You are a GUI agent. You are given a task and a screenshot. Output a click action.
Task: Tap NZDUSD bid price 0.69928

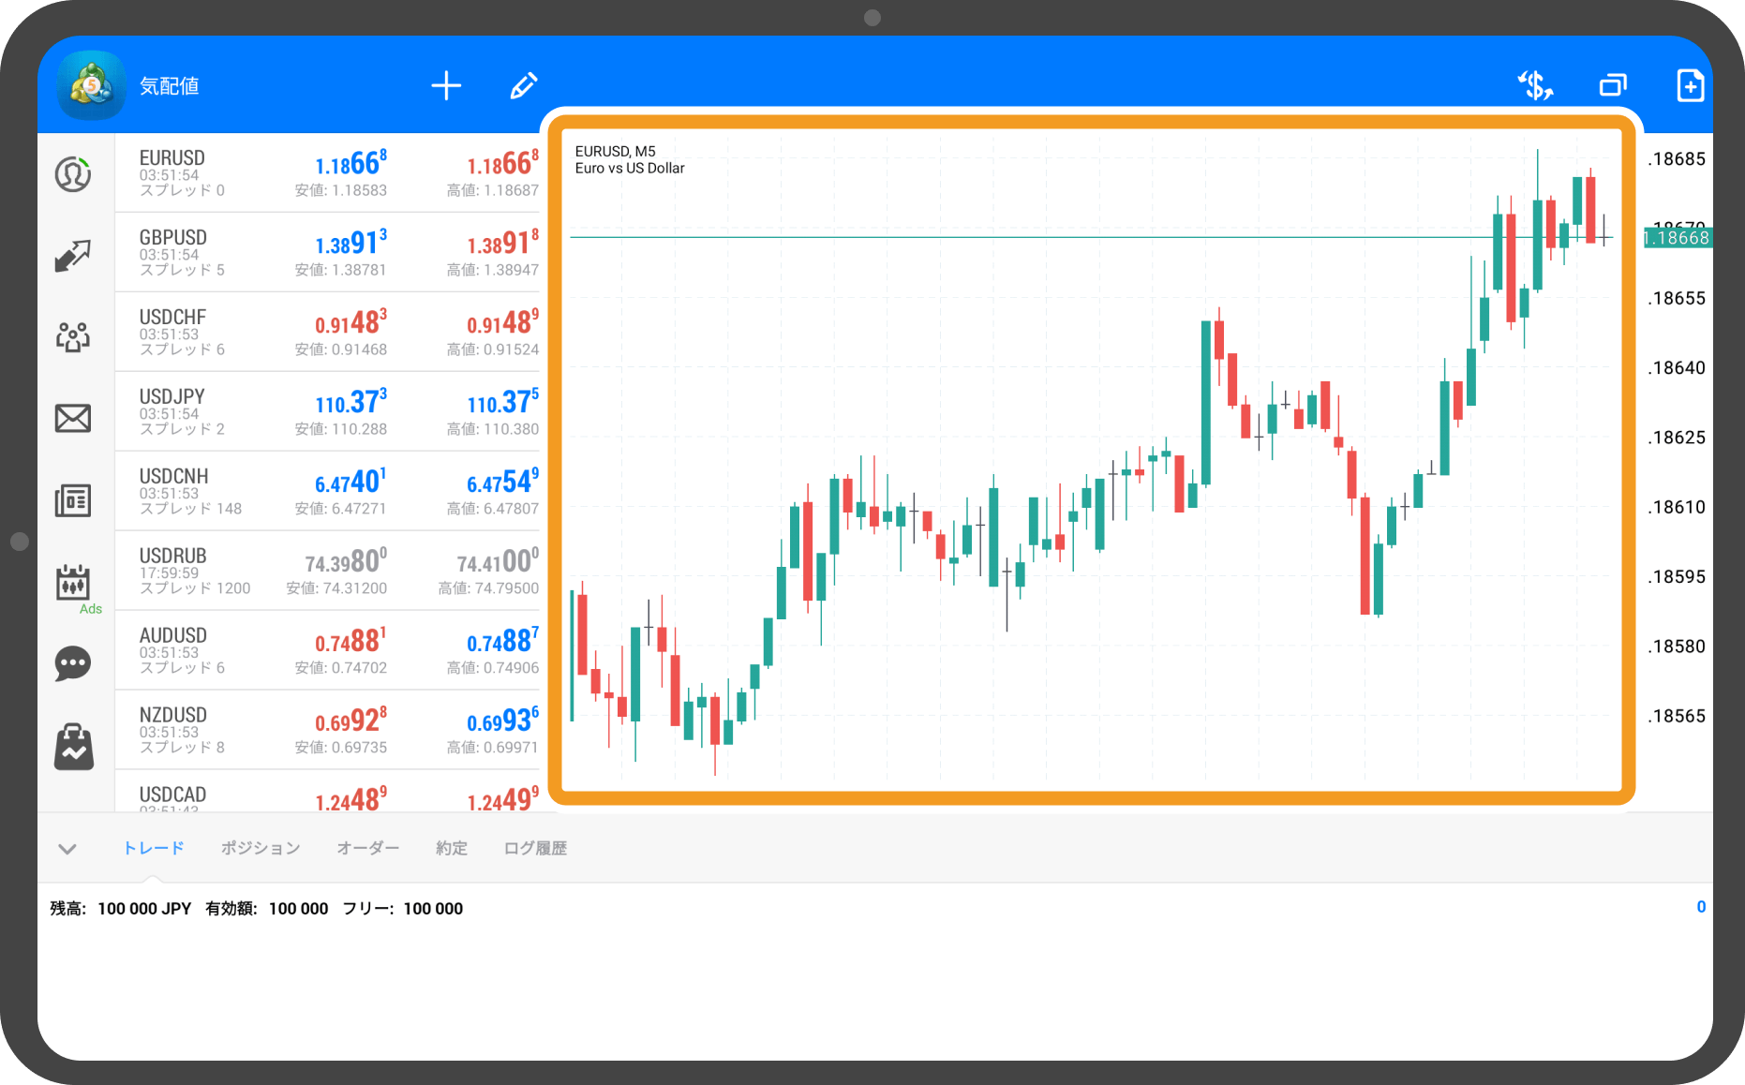[x=350, y=721]
